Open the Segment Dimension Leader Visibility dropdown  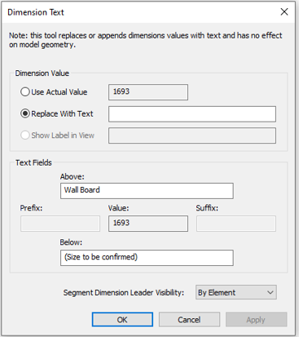pos(236,292)
